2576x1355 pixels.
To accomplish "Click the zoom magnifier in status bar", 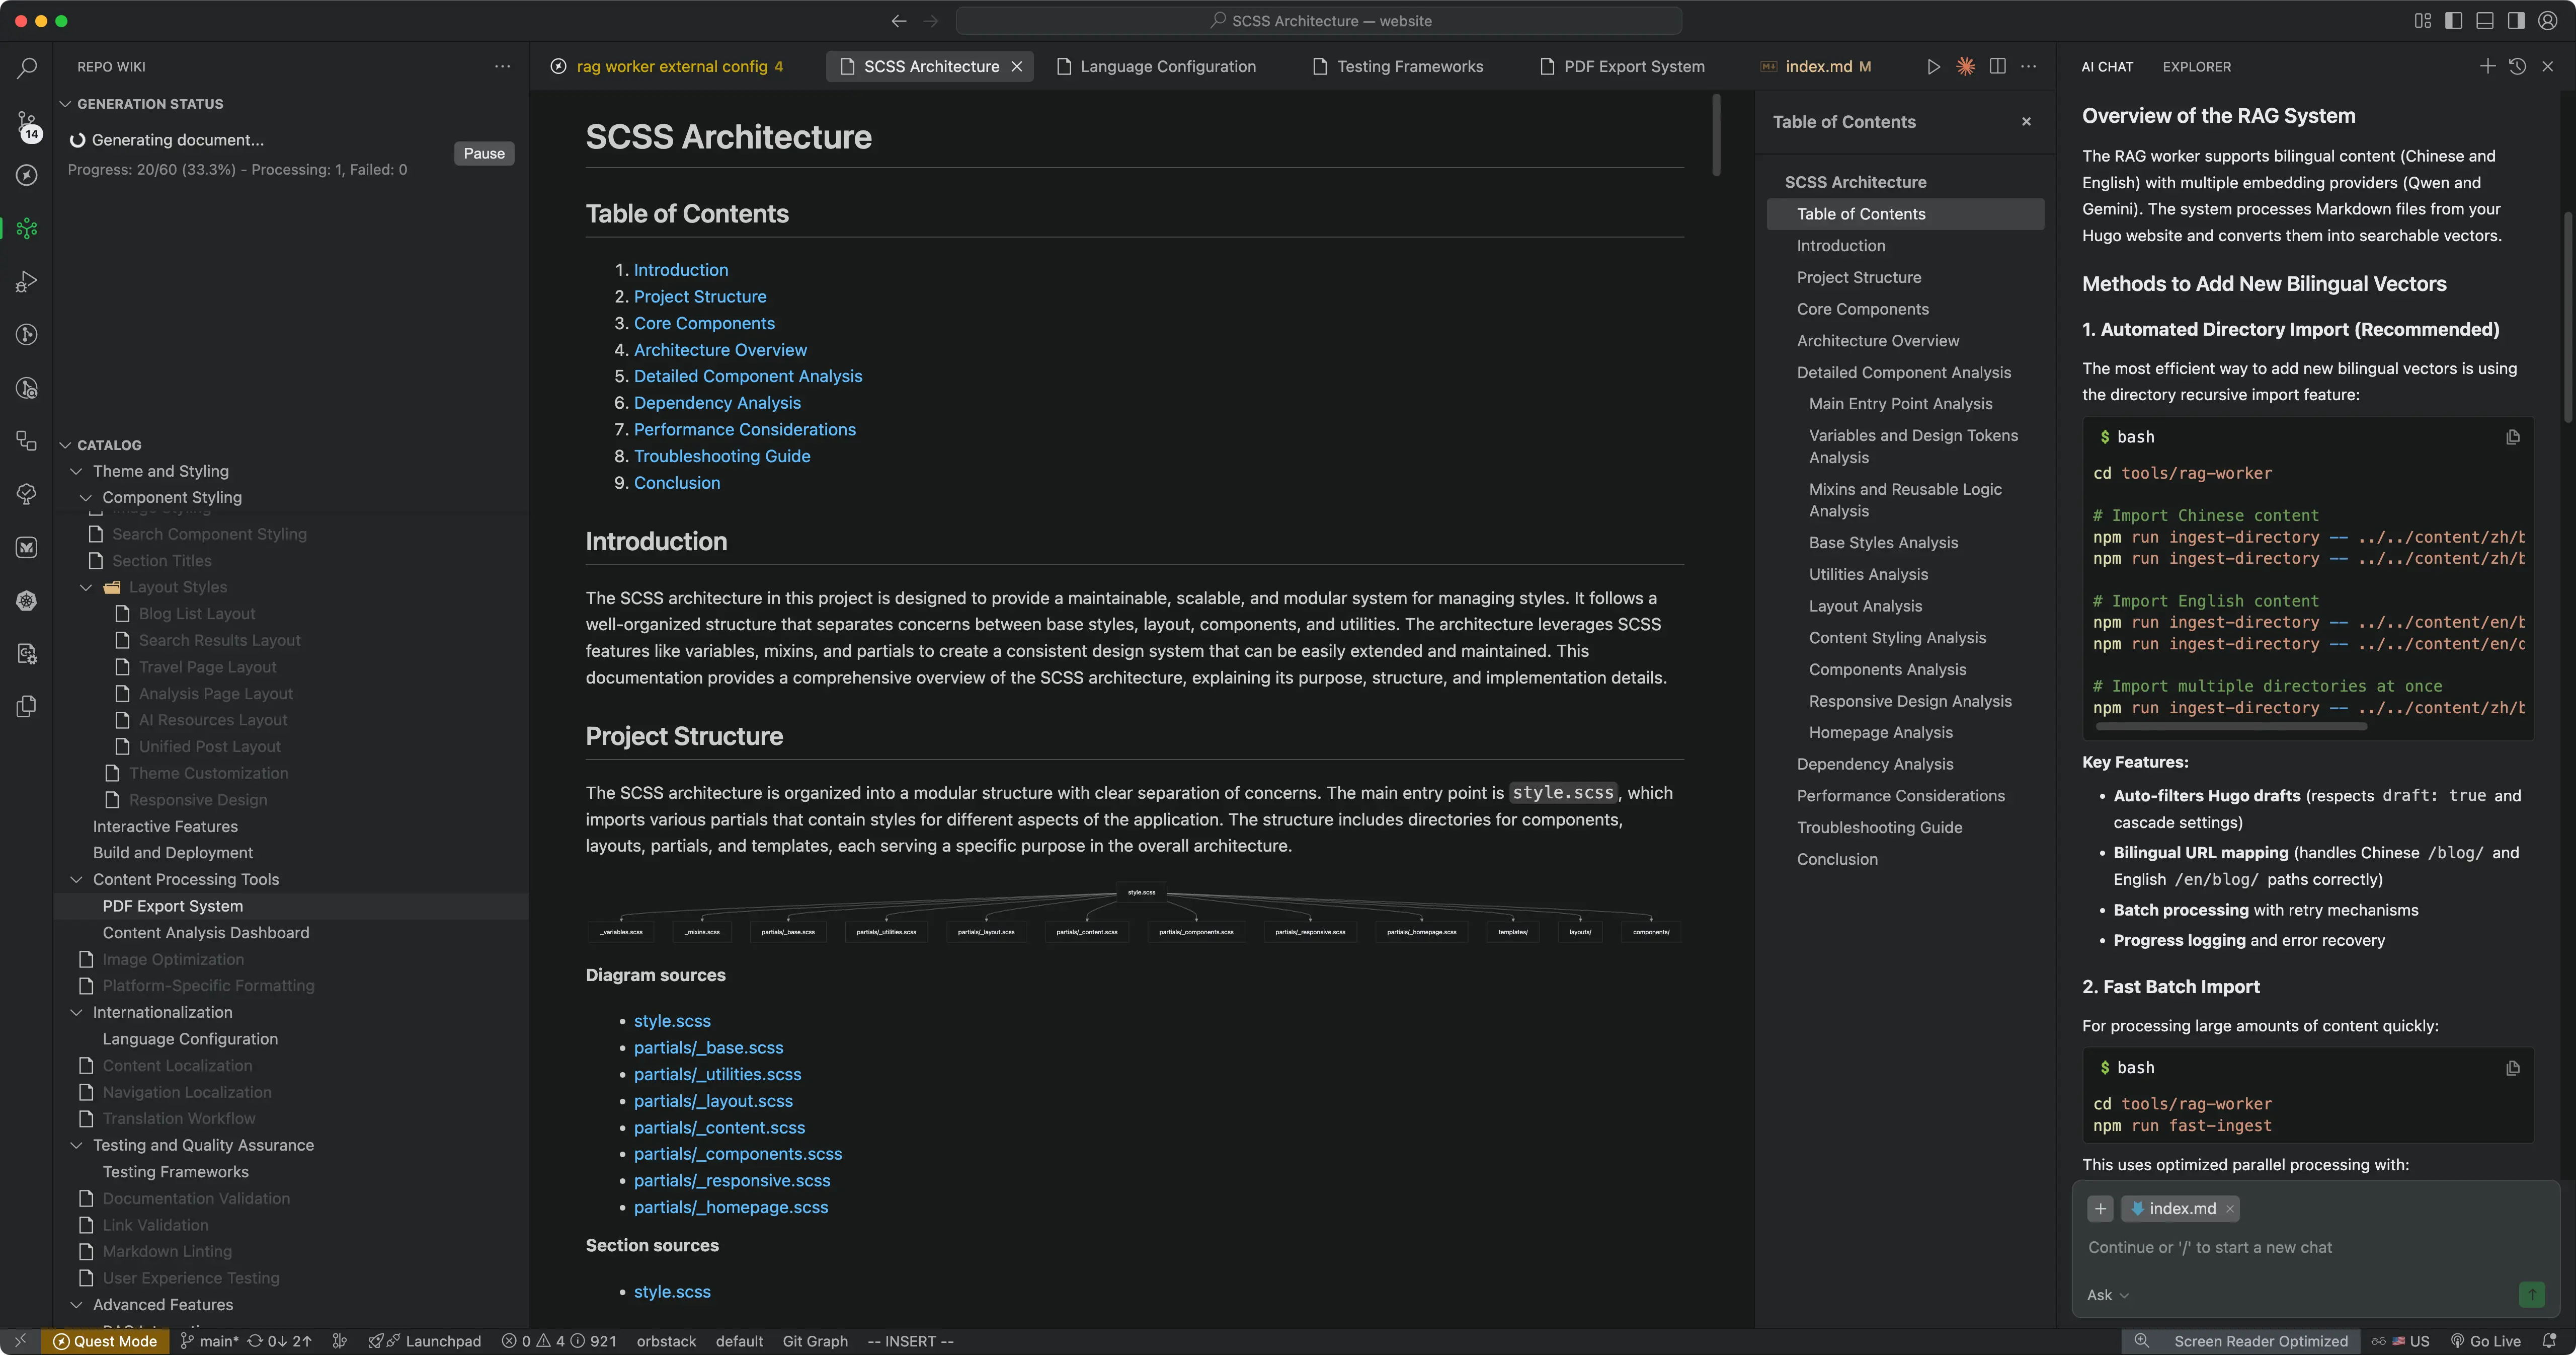I will pos(2141,1341).
